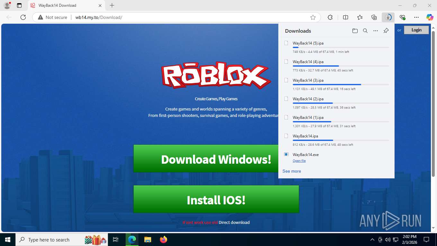The width and height of the screenshot is (437, 246).
Task: Click WayBack14 (3).ipa progress bar
Action: (x=341, y=85)
